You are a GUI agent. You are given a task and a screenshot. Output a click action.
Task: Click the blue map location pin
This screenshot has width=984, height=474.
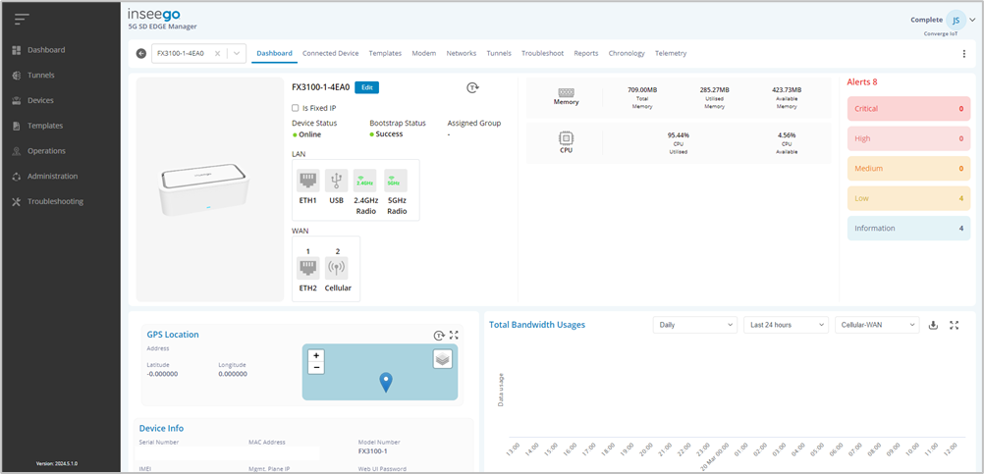pyautogui.click(x=387, y=382)
